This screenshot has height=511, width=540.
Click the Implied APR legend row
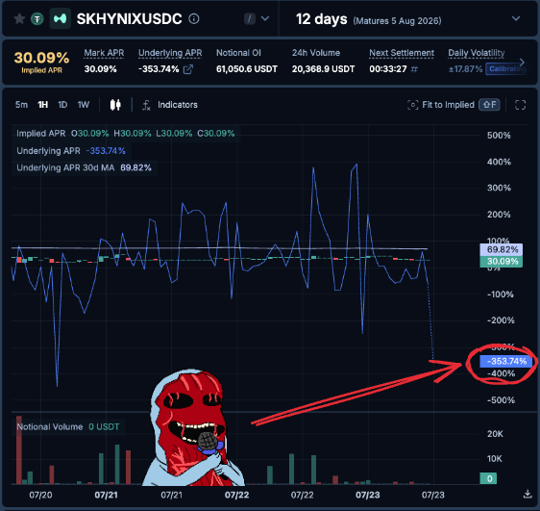(x=125, y=134)
